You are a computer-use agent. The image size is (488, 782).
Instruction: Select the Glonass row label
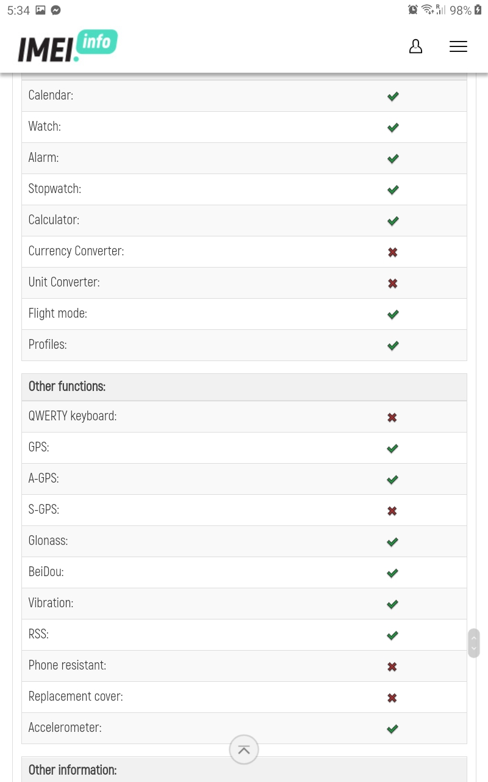(x=48, y=541)
